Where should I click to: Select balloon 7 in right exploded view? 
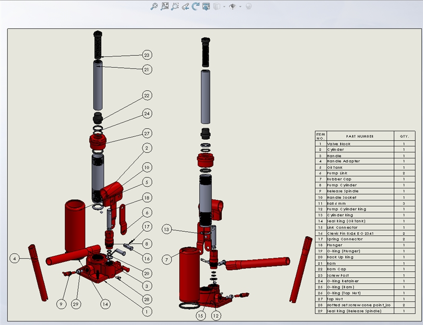click(166, 260)
